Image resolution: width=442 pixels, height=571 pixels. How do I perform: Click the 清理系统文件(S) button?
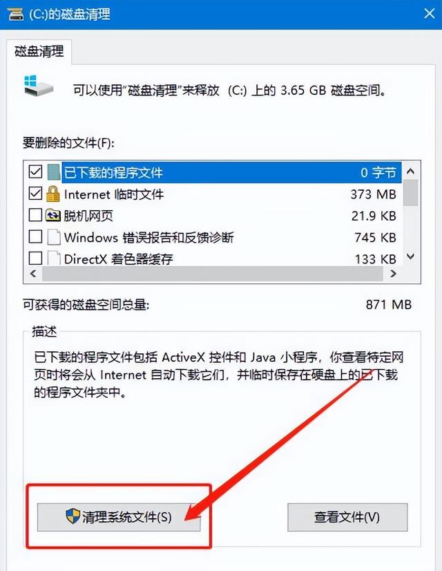coord(119,517)
